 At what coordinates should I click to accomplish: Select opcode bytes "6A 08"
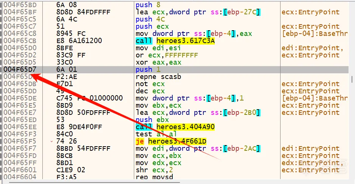coord(67,5)
